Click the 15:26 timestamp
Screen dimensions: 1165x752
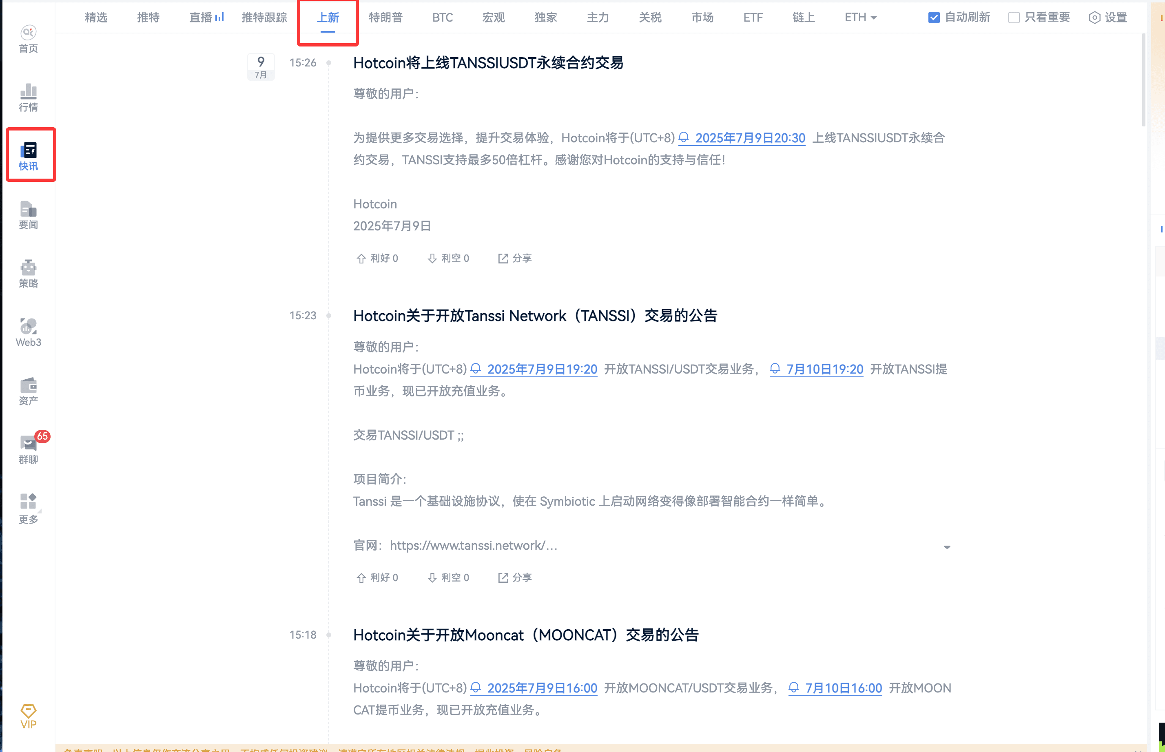[x=303, y=63]
